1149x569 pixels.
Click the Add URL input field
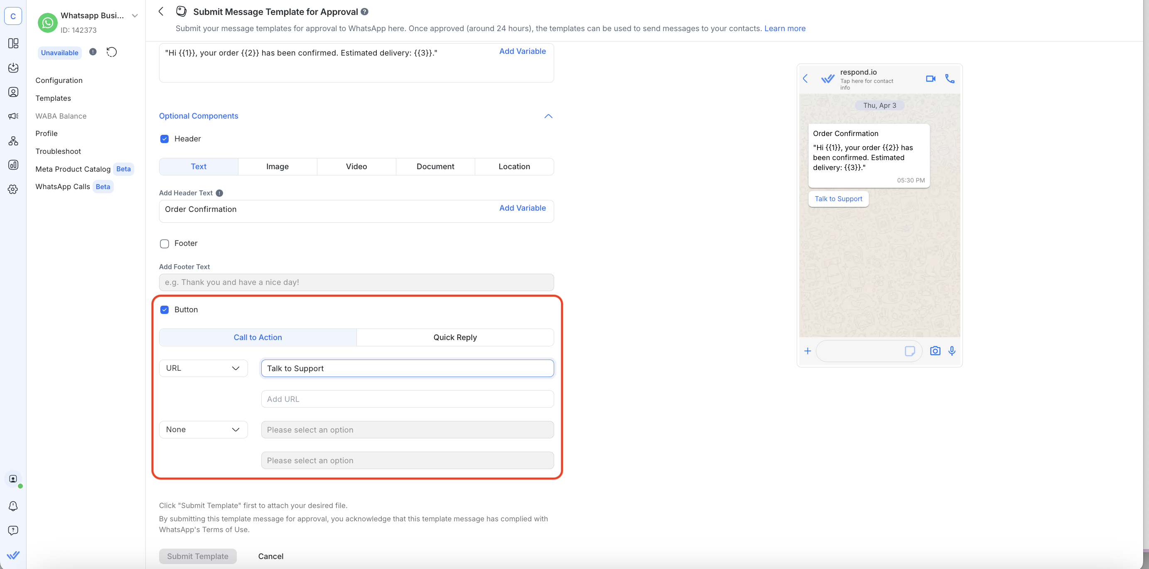(x=407, y=399)
